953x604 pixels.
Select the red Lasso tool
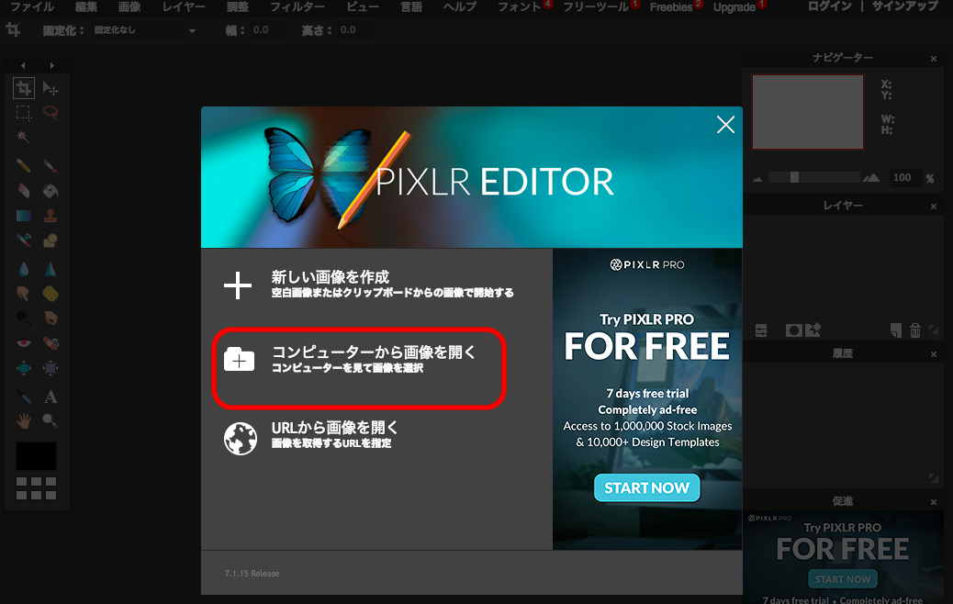(50, 113)
